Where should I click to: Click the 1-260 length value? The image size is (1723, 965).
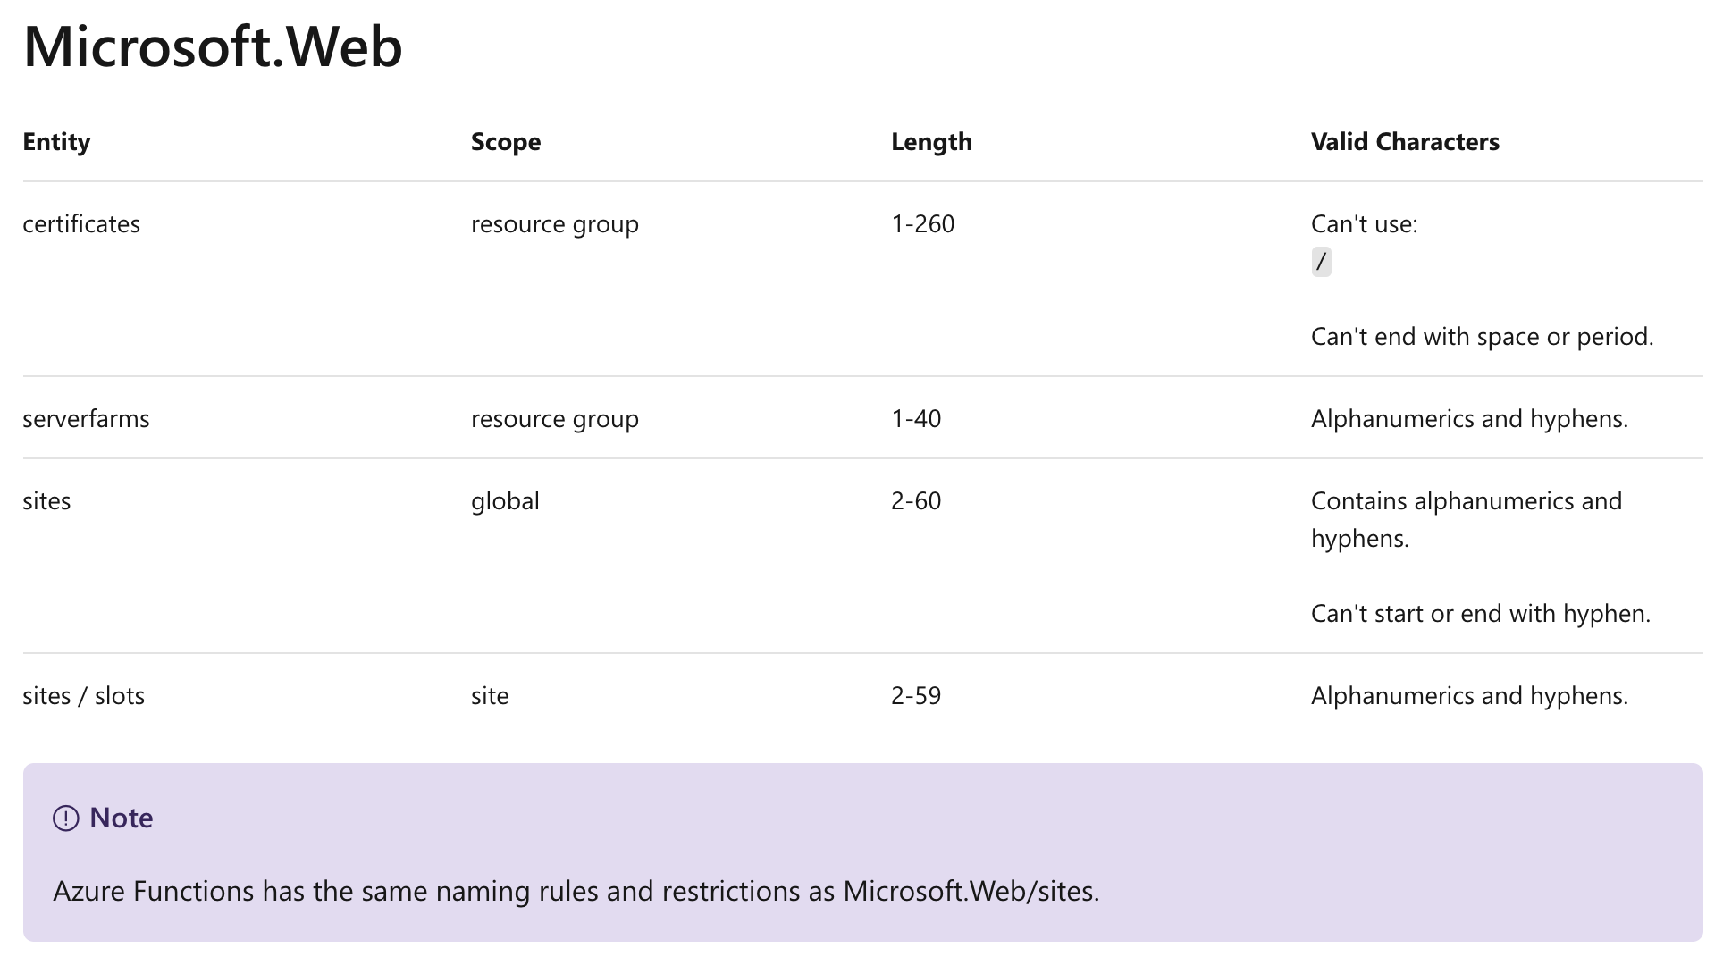point(922,224)
